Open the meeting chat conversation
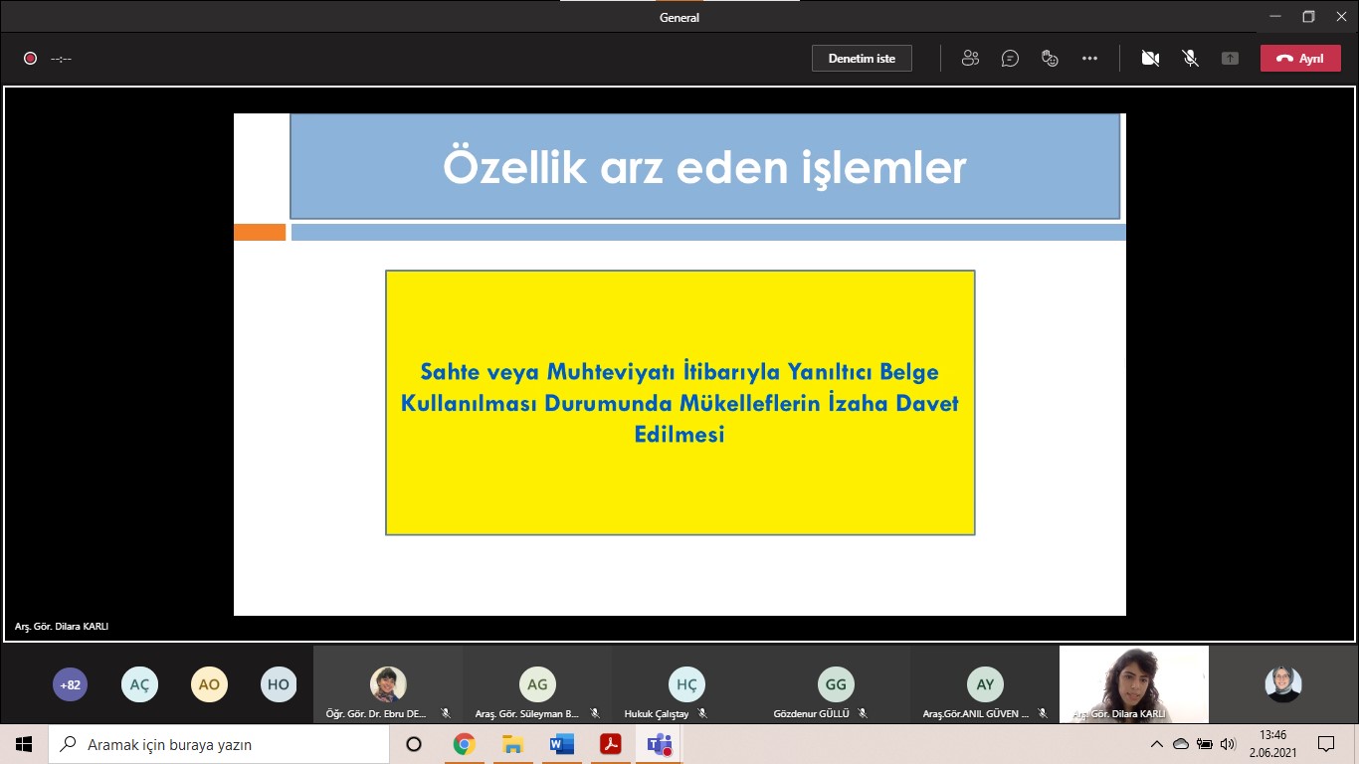 (1010, 59)
